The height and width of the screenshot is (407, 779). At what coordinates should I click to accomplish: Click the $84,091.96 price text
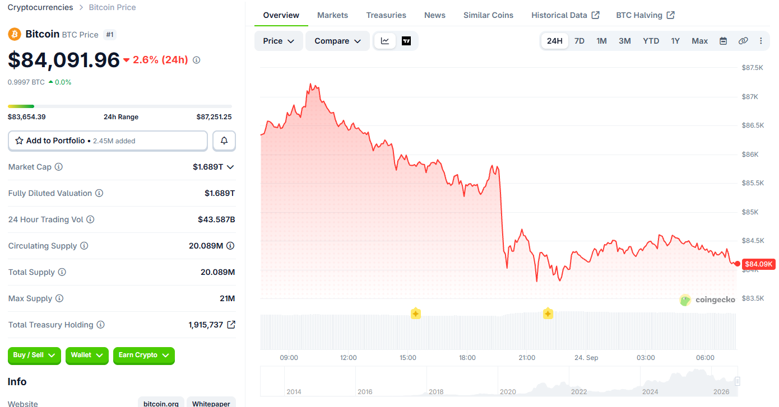coord(64,60)
